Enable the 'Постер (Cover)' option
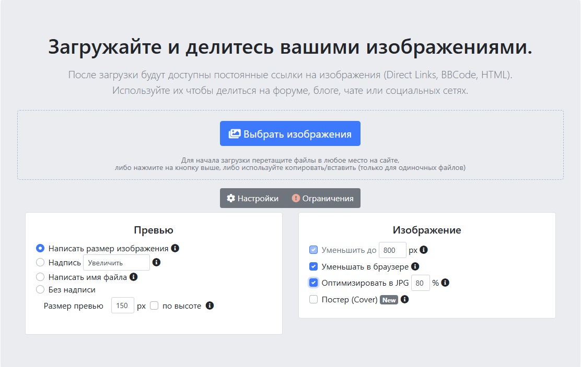This screenshot has width=581, height=367. pyautogui.click(x=313, y=299)
